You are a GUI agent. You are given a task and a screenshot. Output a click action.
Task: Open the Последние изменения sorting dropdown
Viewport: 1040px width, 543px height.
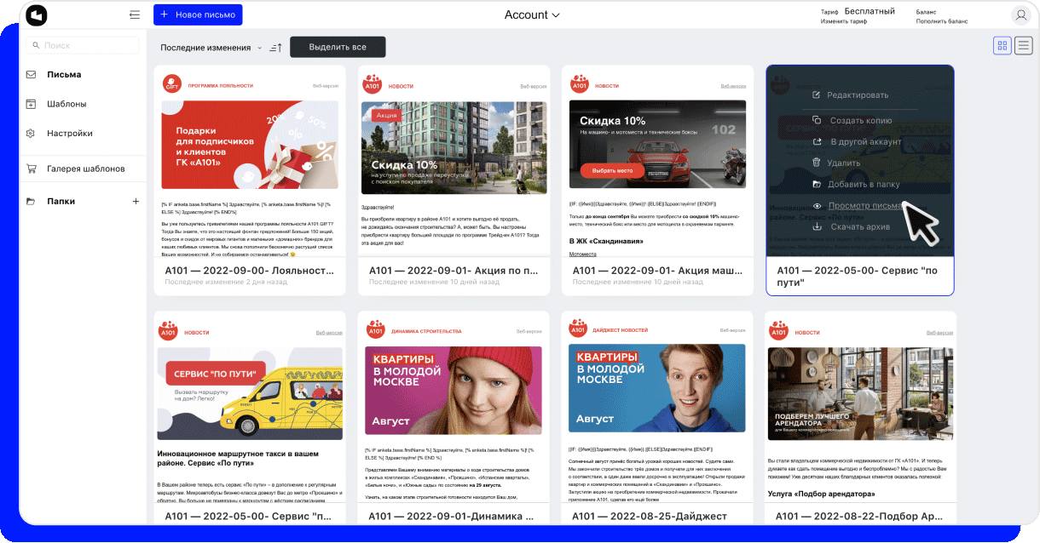211,48
